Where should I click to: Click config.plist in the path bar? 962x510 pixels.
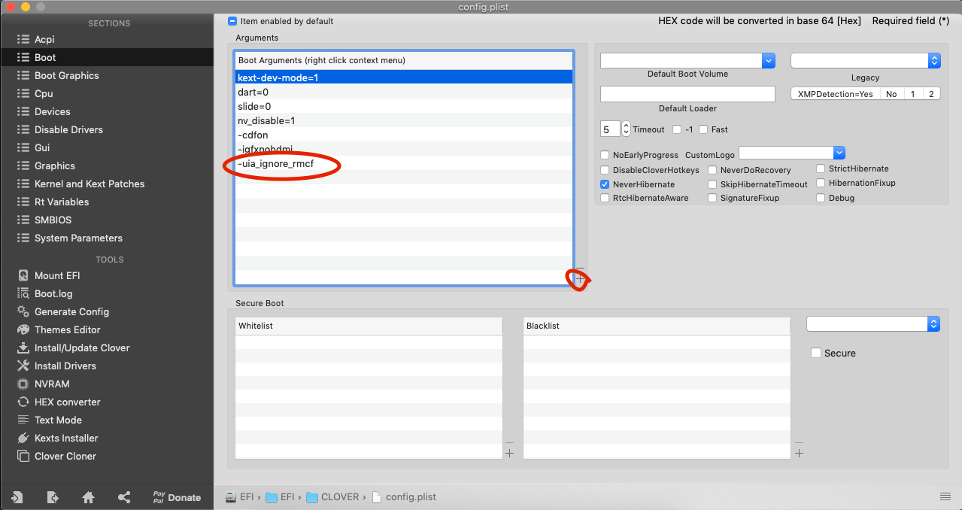405,496
